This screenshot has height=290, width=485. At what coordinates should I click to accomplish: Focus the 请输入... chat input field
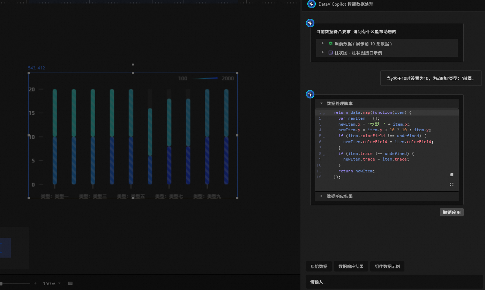[x=394, y=282]
